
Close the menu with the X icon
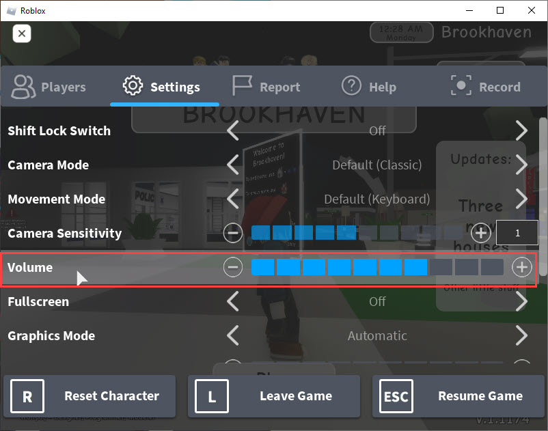pyautogui.click(x=22, y=33)
